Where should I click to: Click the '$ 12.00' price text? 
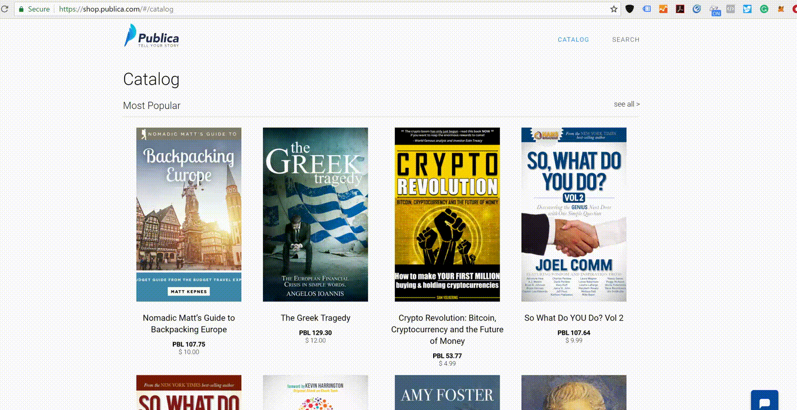(x=315, y=341)
